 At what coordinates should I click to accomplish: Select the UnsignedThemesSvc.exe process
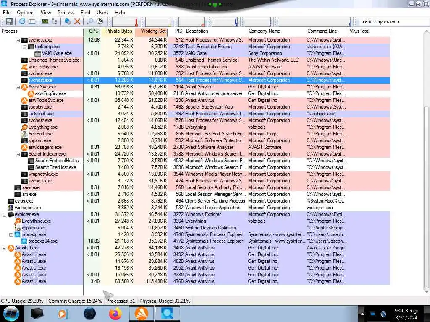[x=54, y=60]
